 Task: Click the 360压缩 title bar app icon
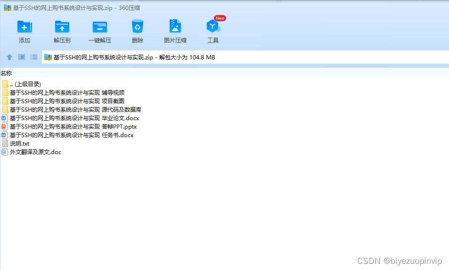7,8
